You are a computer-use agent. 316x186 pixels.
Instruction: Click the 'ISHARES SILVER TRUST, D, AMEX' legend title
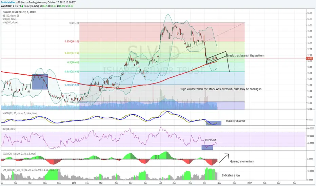(19, 12)
